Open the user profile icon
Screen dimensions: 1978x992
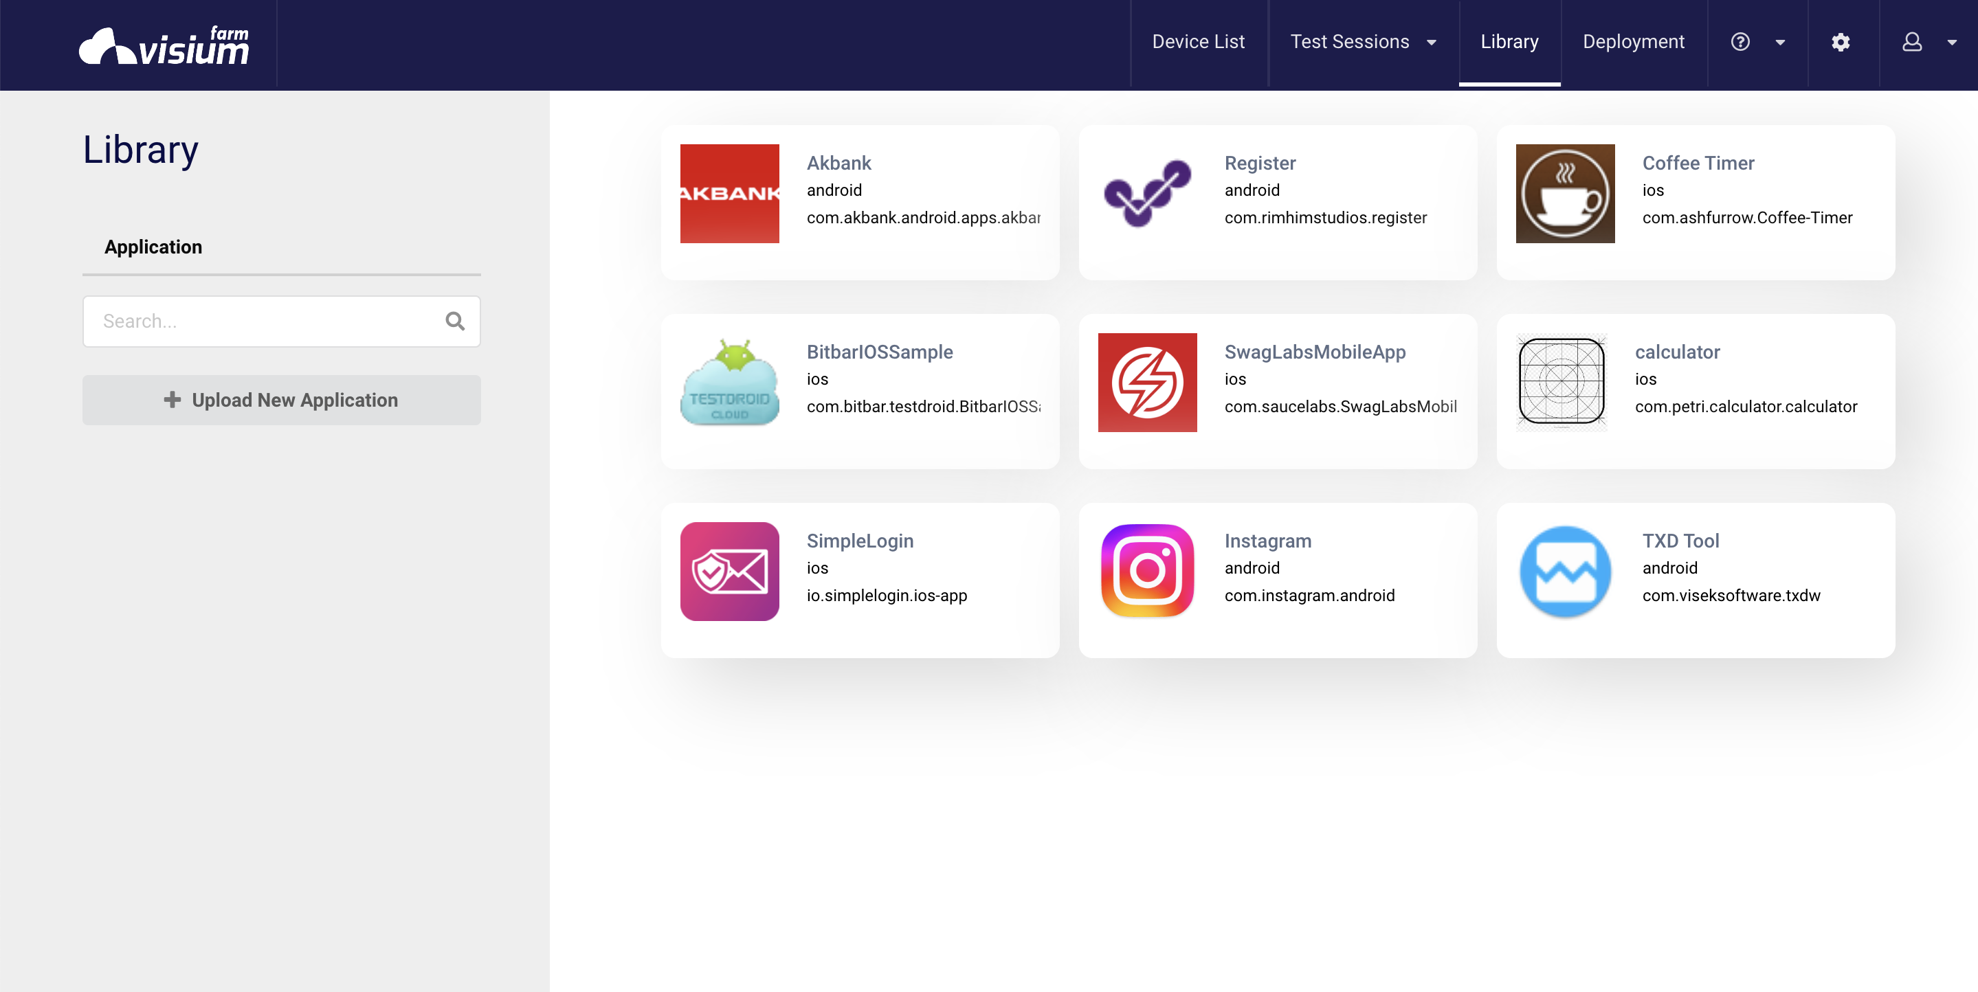(x=1912, y=41)
